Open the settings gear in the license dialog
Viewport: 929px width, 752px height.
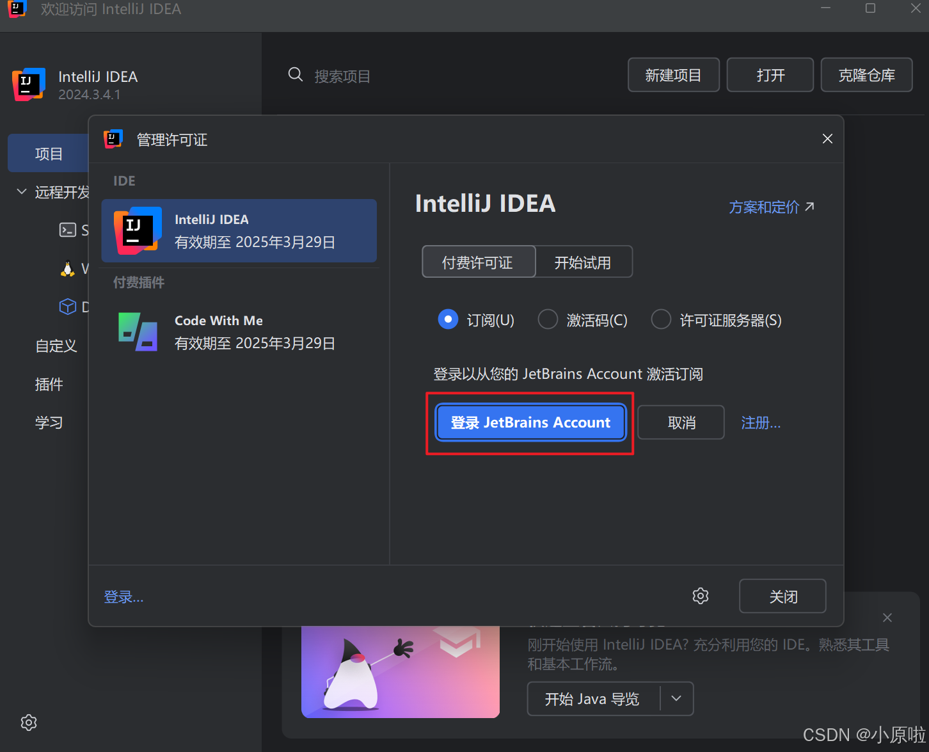(701, 596)
